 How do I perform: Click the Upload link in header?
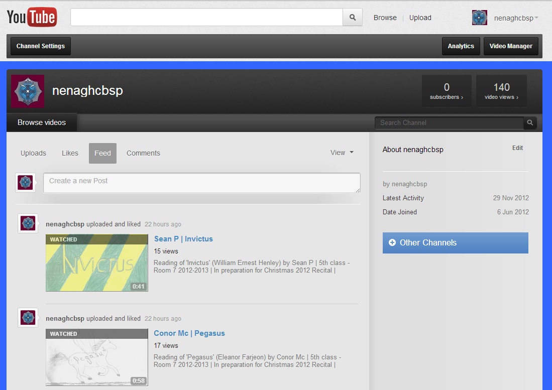click(420, 18)
